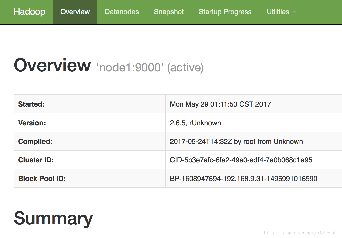Select the Started: label cell

click(90, 104)
